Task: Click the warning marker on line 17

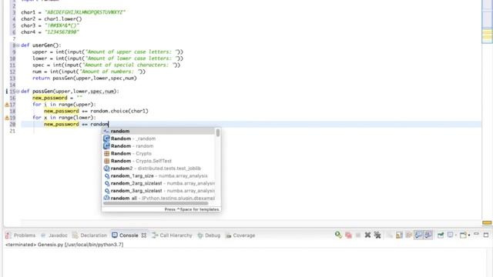Action: click(7, 105)
